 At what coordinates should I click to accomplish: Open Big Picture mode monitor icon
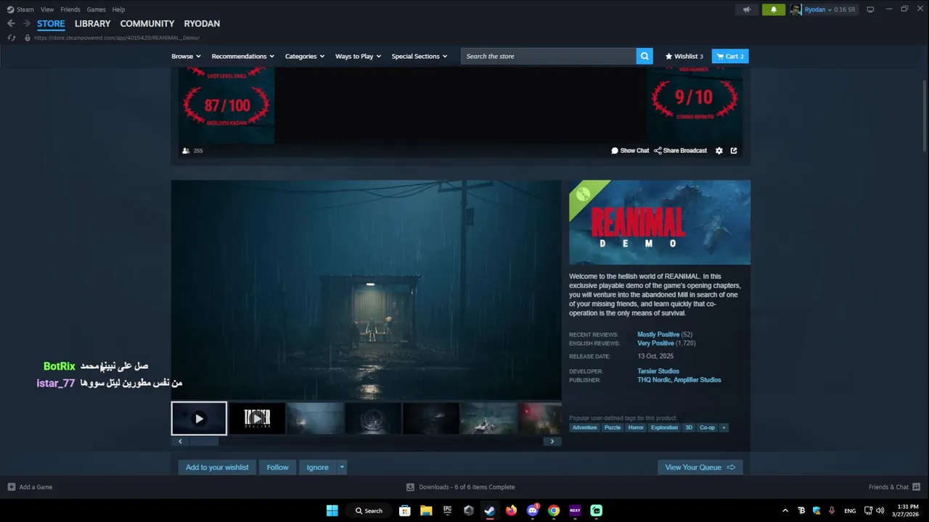coord(870,9)
